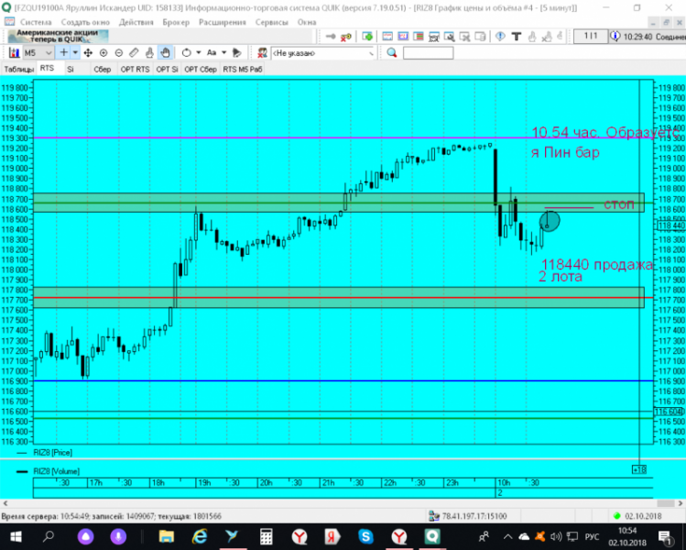Click the connection info bubble icon near 10:29:40
This screenshot has width=686, height=550.
pos(615,37)
